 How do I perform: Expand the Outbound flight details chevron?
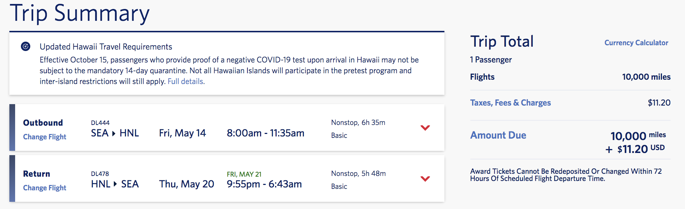coord(426,127)
